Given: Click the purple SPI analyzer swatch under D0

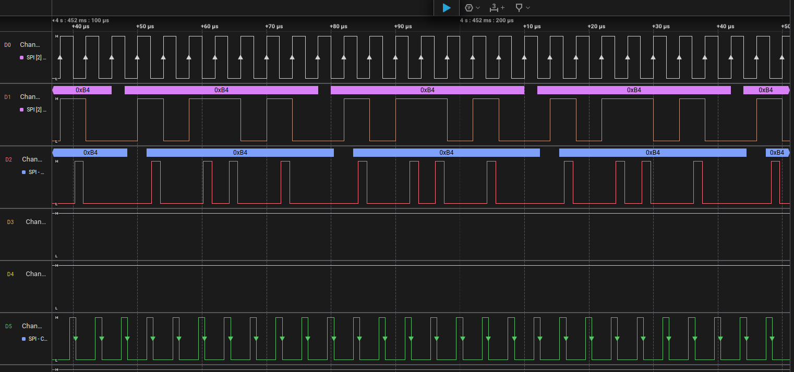Looking at the screenshot, I should pos(22,58).
